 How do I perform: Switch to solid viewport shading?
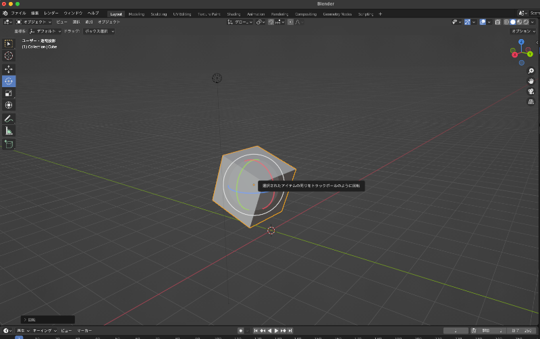[x=513, y=22]
